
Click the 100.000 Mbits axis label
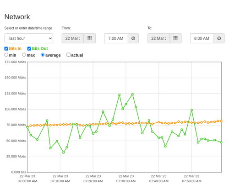15,109
